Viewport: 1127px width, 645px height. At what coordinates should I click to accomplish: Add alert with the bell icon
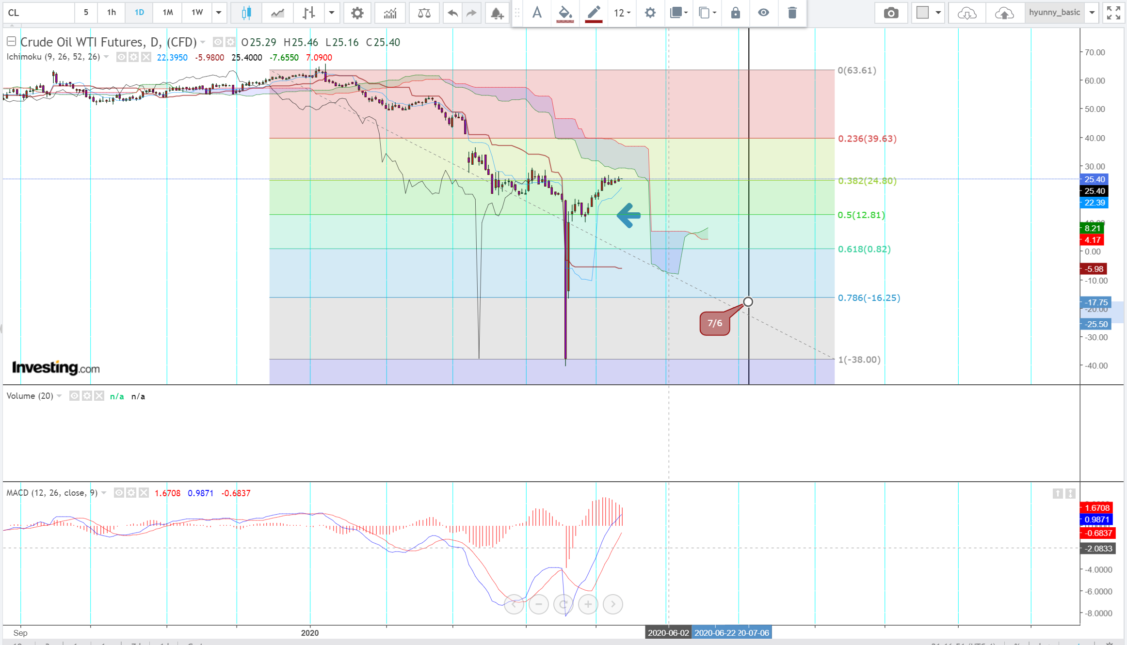click(497, 13)
